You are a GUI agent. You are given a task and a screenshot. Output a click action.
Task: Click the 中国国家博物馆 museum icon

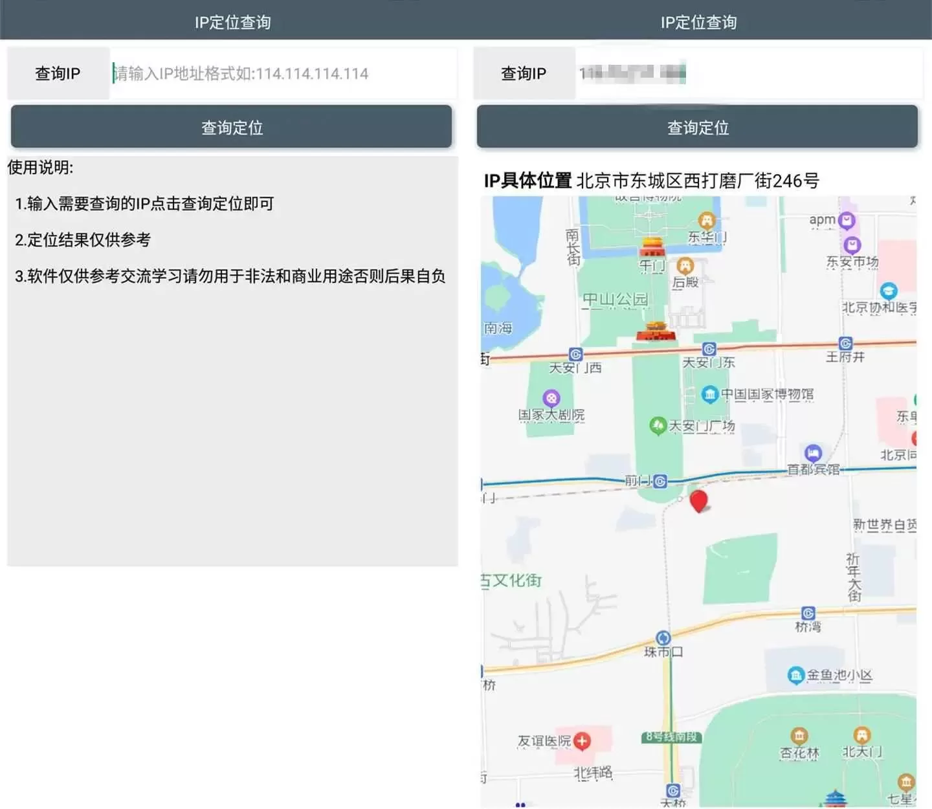click(710, 395)
